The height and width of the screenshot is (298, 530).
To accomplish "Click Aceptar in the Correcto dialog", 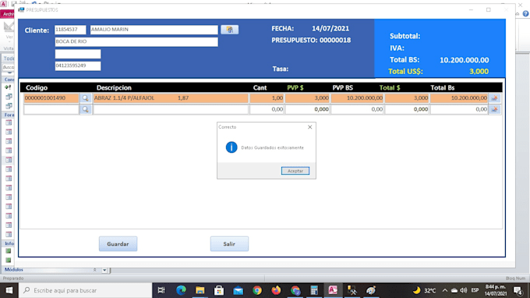I will [295, 171].
